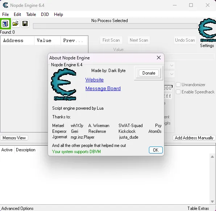Screen dimensions: 216x211
Task: Click 'Made by: Dark Byte' text
Action: [108, 71]
